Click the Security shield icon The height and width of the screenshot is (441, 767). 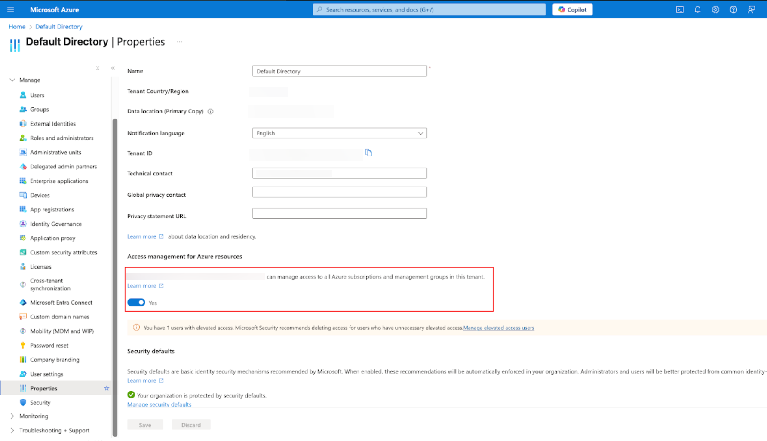click(x=23, y=402)
